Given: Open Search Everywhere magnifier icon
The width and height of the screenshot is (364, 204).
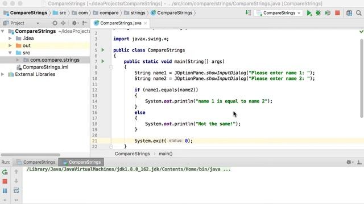Looking at the screenshot, I should coord(359,13).
